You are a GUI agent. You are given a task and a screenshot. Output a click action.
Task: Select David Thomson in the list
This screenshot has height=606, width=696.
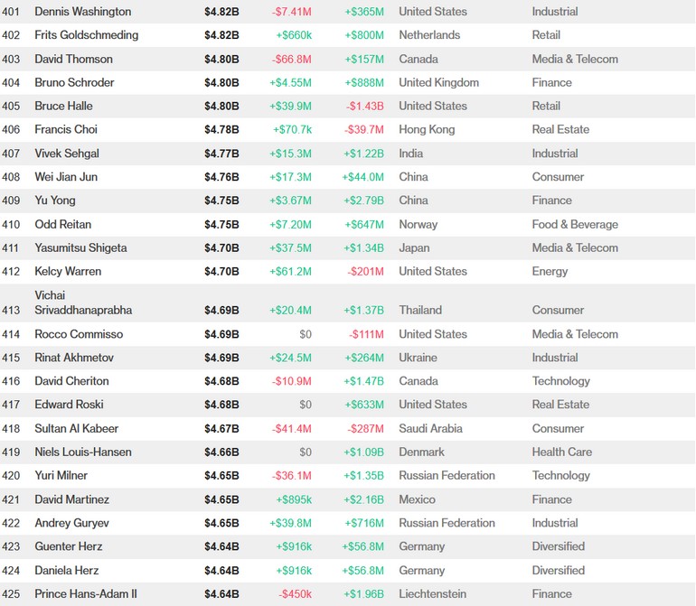click(x=73, y=59)
